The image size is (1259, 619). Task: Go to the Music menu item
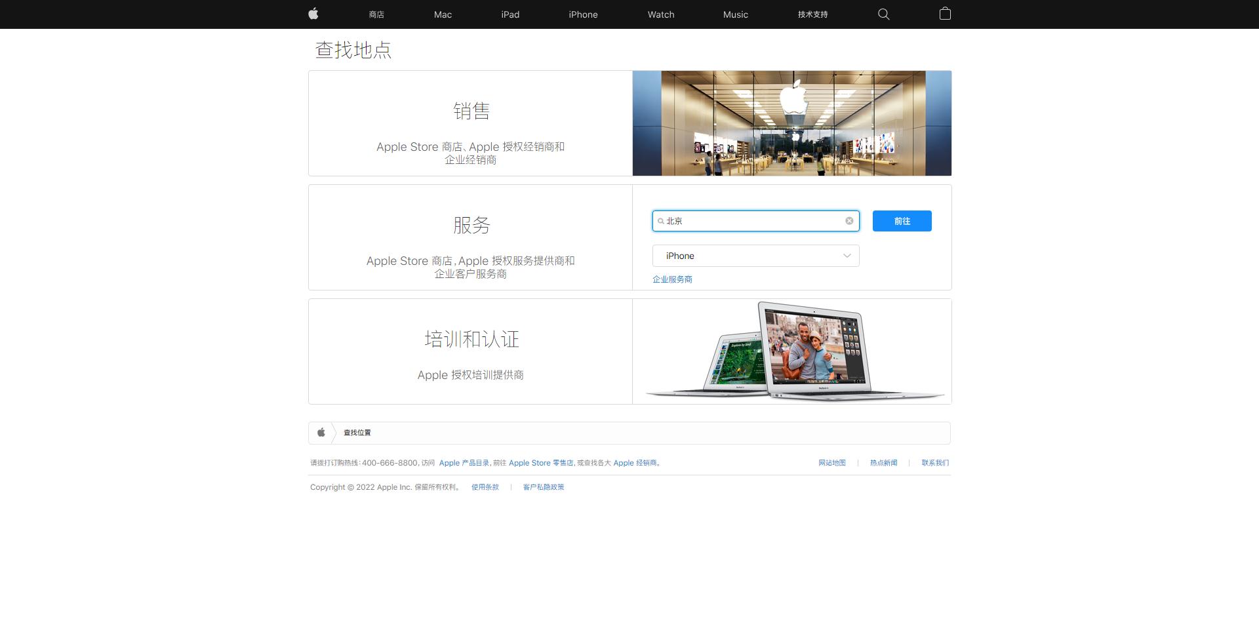tap(735, 14)
